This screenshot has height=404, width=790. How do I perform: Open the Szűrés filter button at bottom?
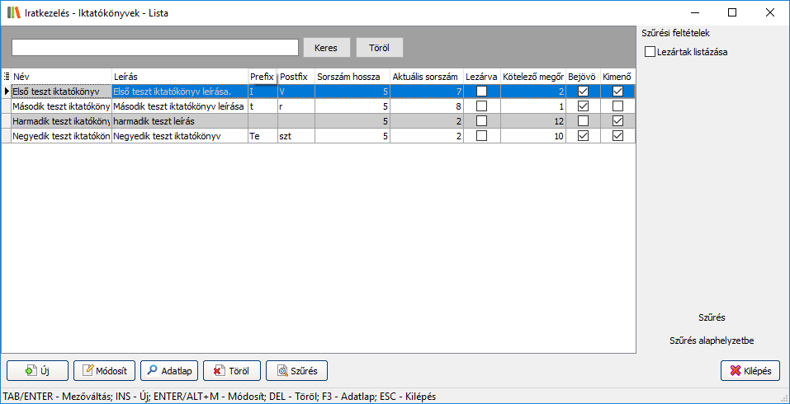tap(297, 371)
